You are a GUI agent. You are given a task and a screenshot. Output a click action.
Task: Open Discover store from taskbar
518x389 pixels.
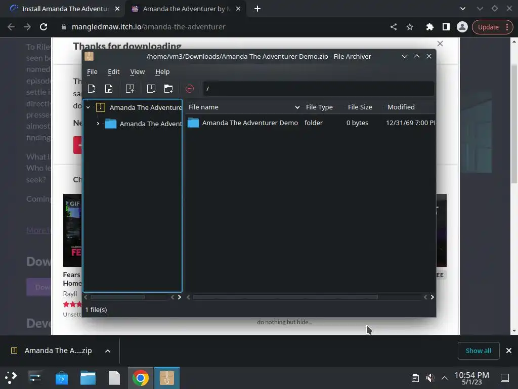[x=61, y=378]
